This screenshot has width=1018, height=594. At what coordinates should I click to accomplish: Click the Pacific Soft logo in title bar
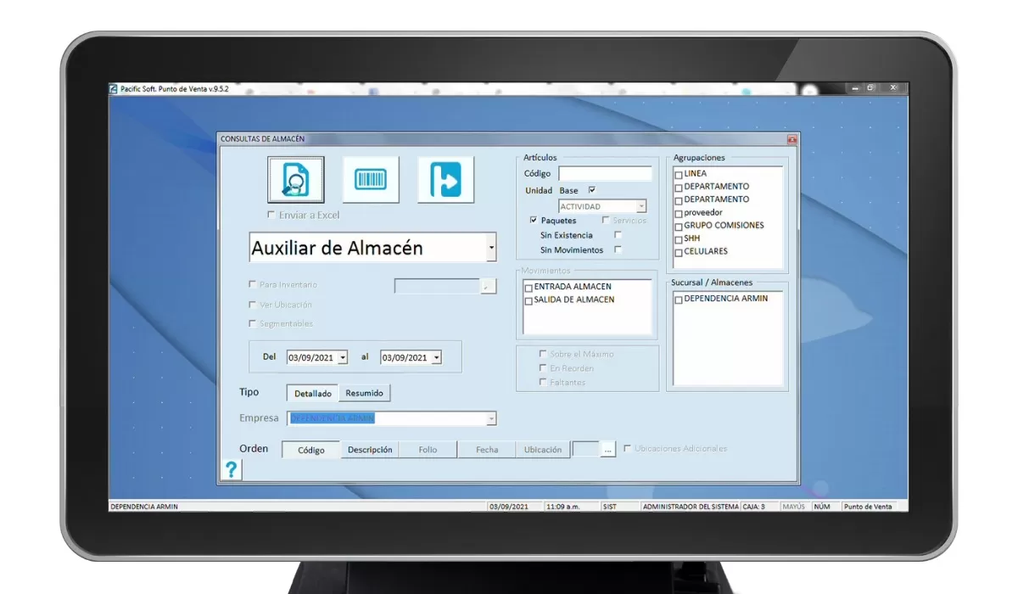(x=111, y=87)
